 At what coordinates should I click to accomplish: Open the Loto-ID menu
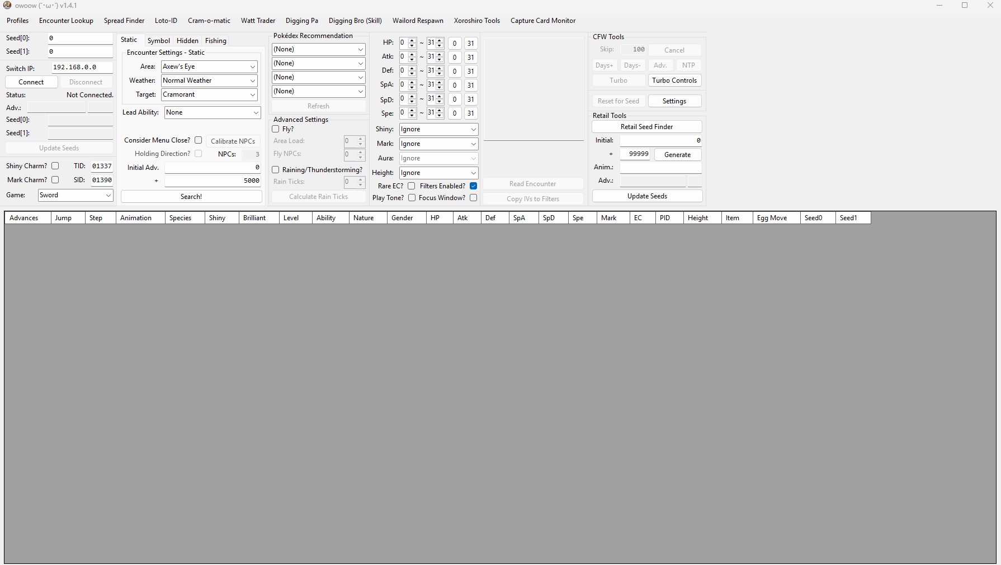[x=166, y=21]
